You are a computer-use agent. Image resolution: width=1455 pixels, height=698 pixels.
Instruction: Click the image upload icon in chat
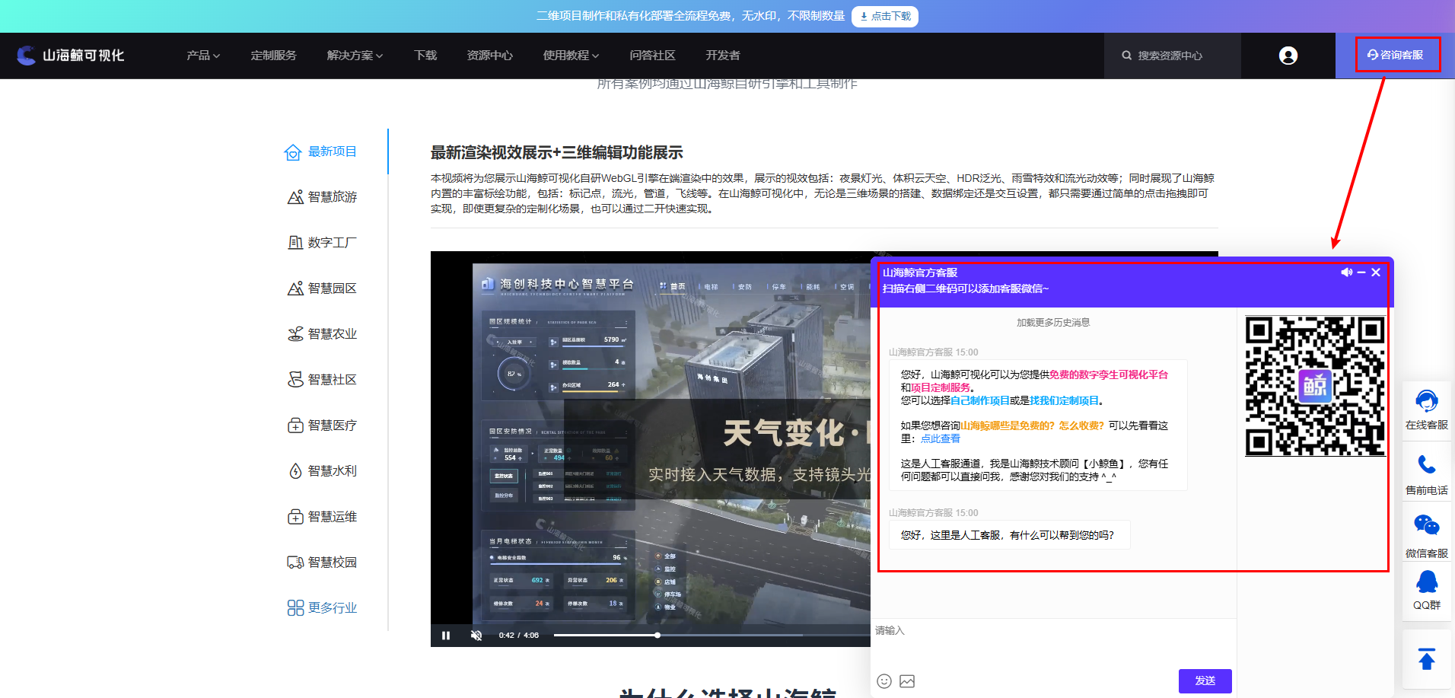[x=907, y=681]
